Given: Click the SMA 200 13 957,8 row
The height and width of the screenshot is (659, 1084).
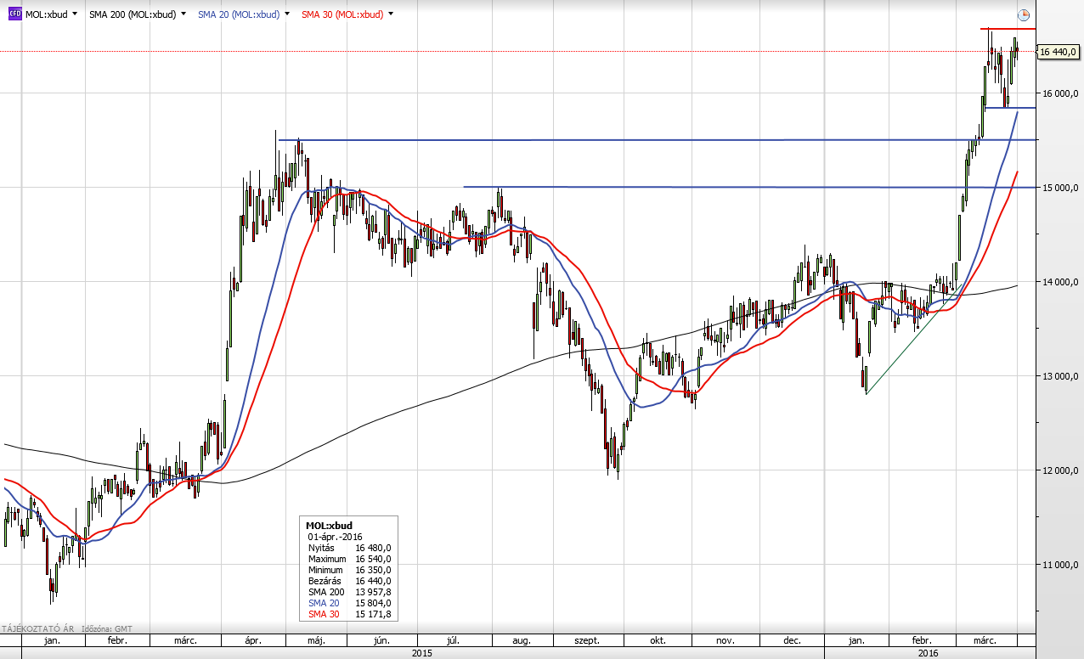Looking at the screenshot, I should click(x=349, y=592).
